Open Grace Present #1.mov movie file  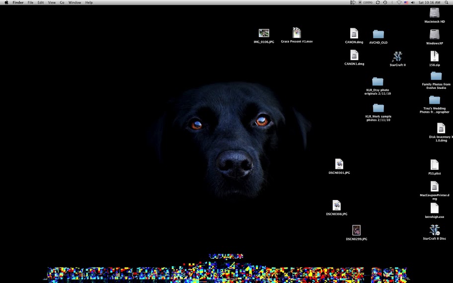tap(297, 33)
